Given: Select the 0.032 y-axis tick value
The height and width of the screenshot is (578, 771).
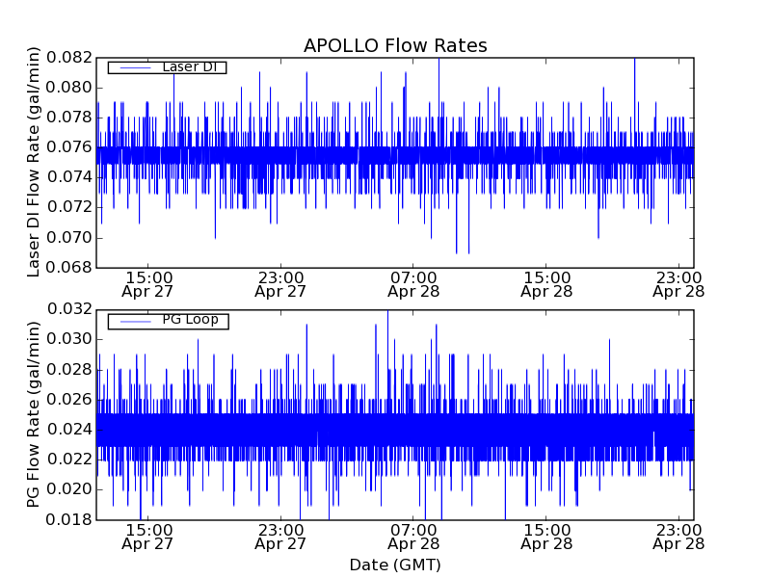Looking at the screenshot, I should coord(69,309).
